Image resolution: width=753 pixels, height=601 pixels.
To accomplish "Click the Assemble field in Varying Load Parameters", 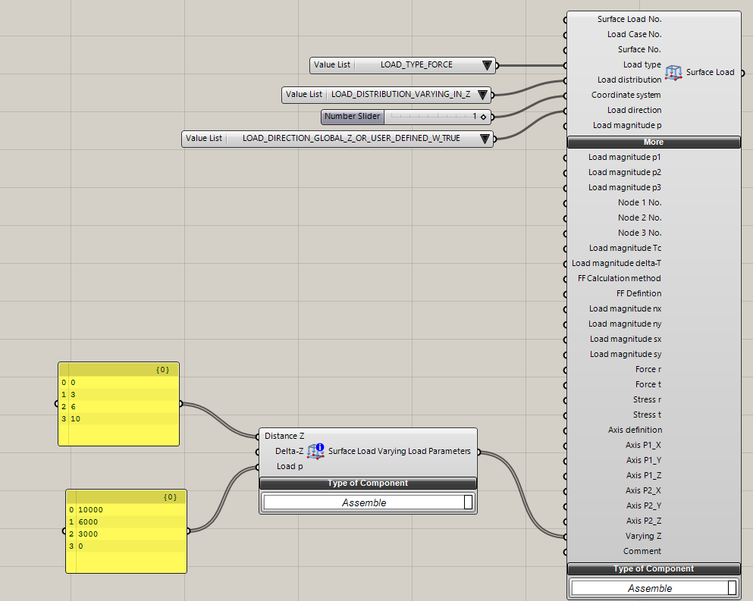I will (x=364, y=502).
